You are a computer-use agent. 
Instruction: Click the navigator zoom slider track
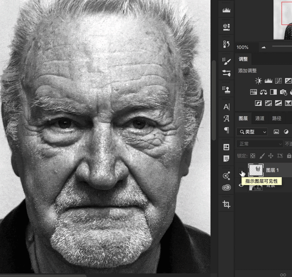tap(282, 46)
